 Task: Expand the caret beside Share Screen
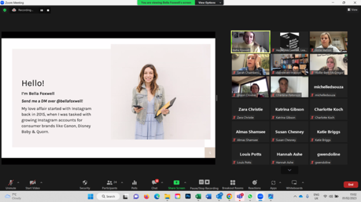[185, 182]
